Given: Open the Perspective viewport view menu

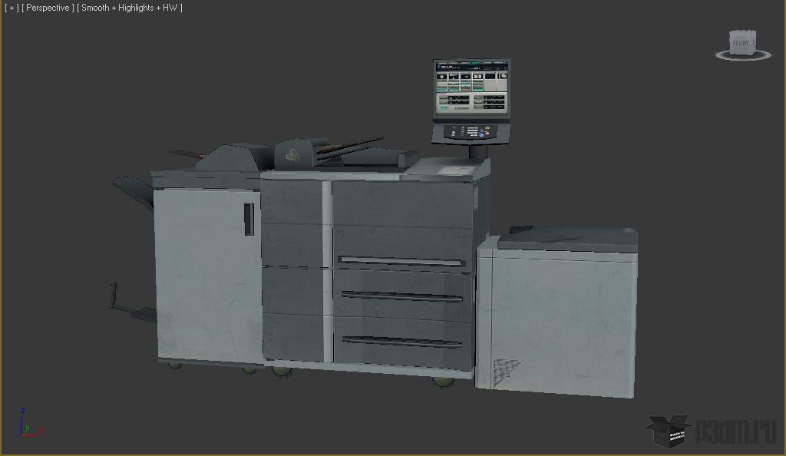Looking at the screenshot, I should point(48,8).
